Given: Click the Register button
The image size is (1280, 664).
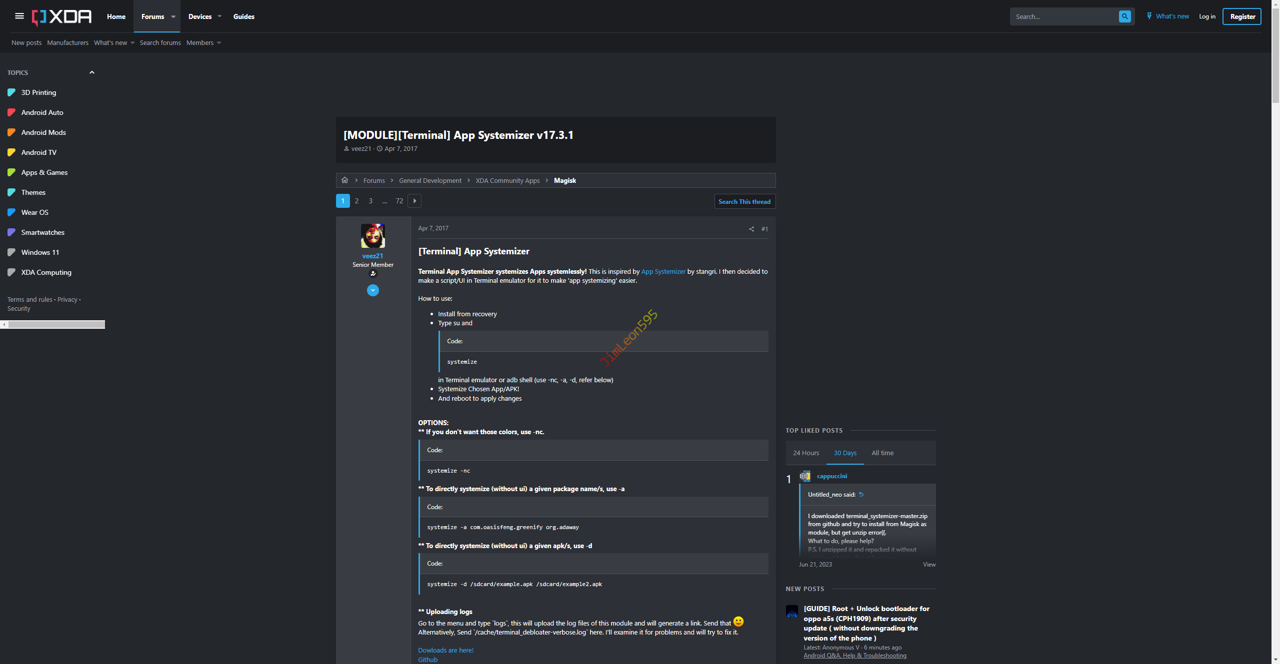Looking at the screenshot, I should click(x=1242, y=16).
